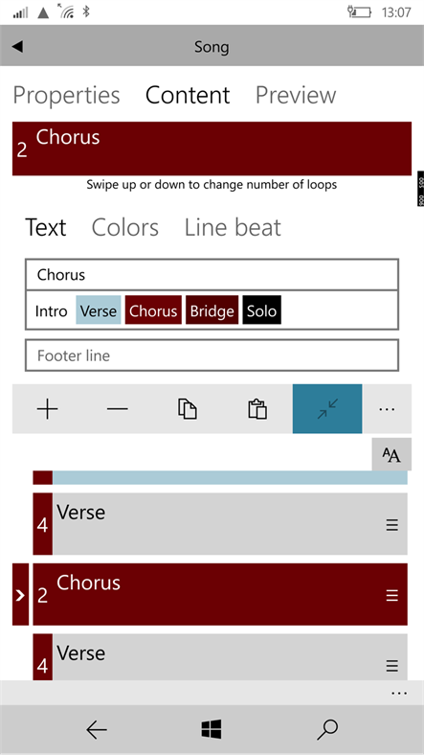424x755 pixels.
Task: Change font size with AA button
Action: pyautogui.click(x=391, y=454)
